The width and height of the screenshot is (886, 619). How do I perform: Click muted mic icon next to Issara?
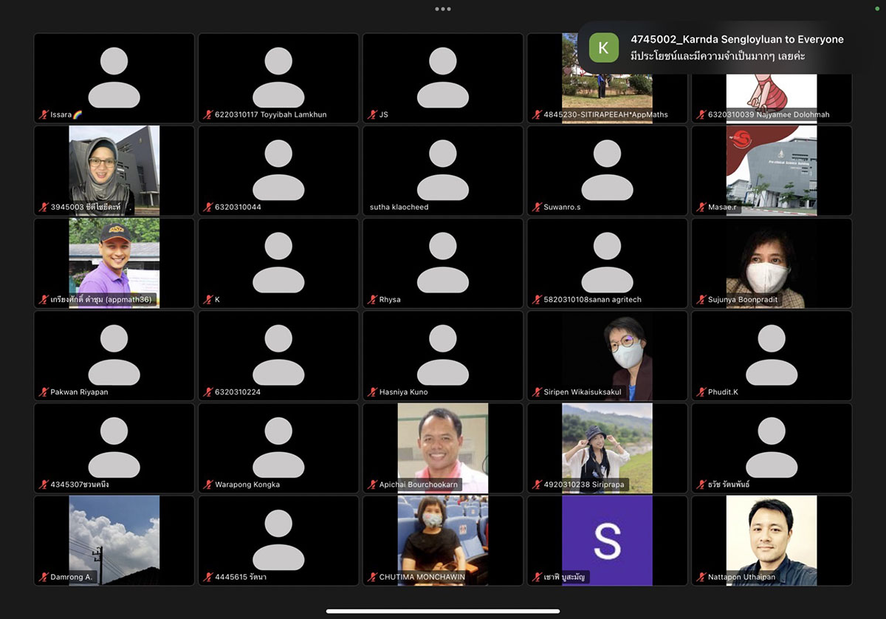[x=44, y=115]
